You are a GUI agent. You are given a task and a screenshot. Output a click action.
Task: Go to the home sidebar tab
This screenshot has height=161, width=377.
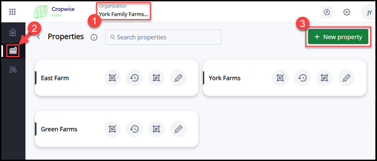13,32
